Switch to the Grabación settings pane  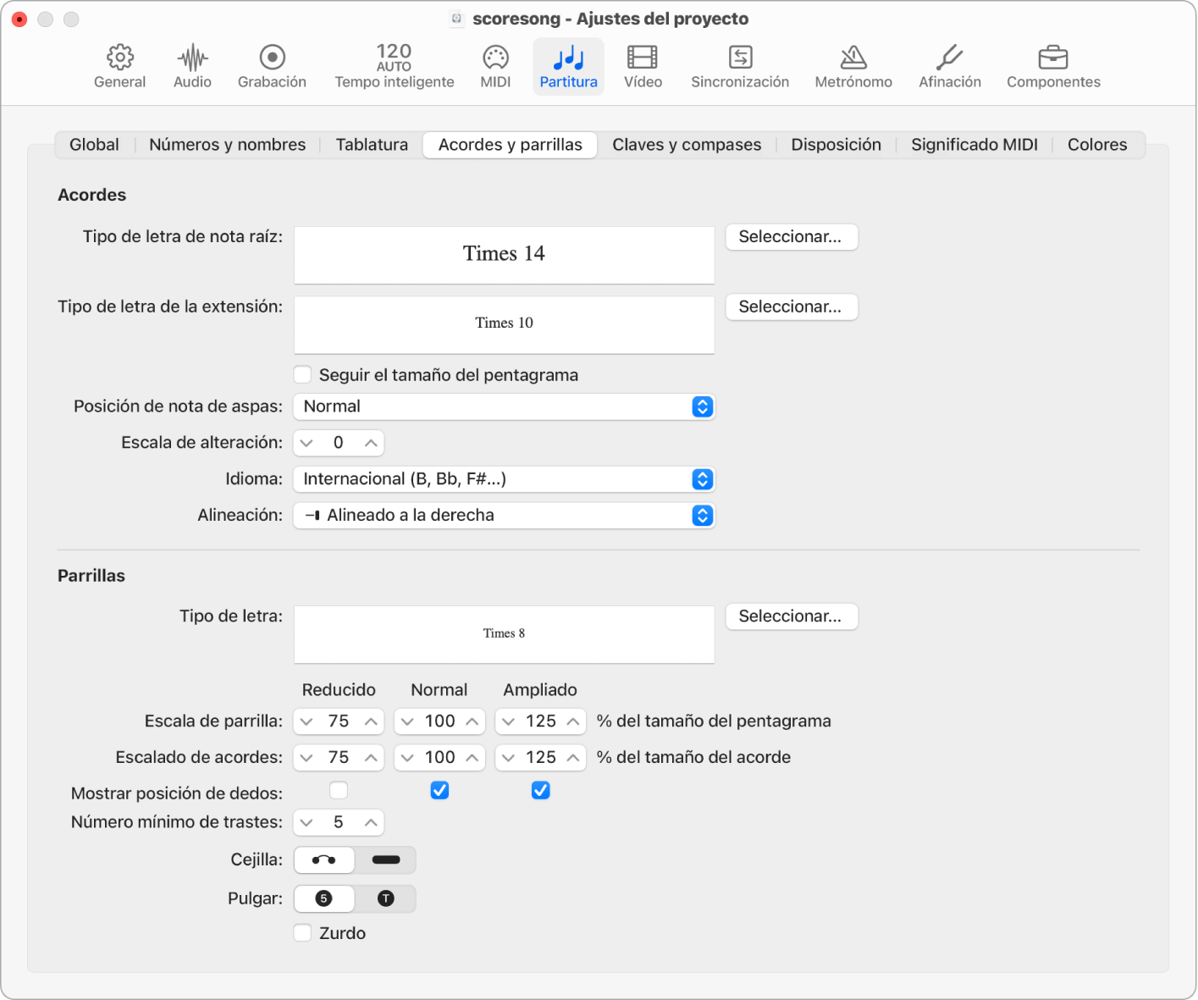tap(272, 66)
